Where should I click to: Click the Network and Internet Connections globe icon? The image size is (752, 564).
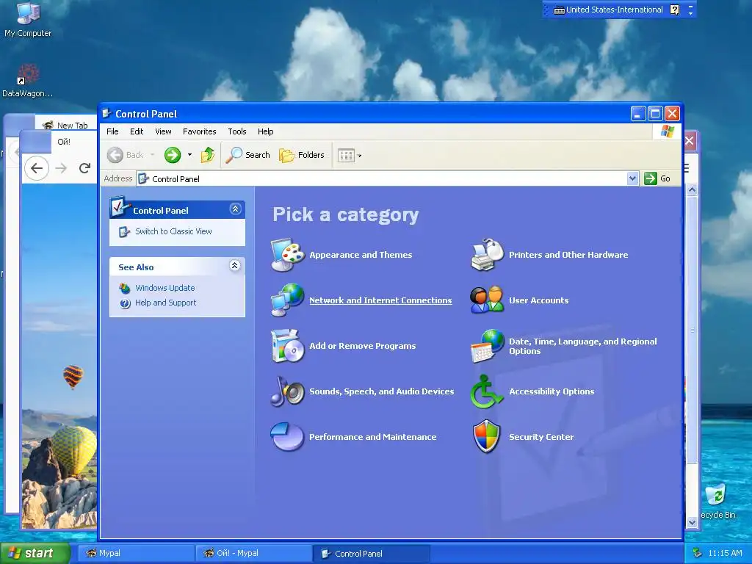click(x=287, y=300)
